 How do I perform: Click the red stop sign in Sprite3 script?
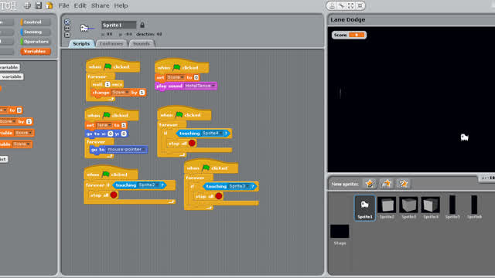coord(219,196)
